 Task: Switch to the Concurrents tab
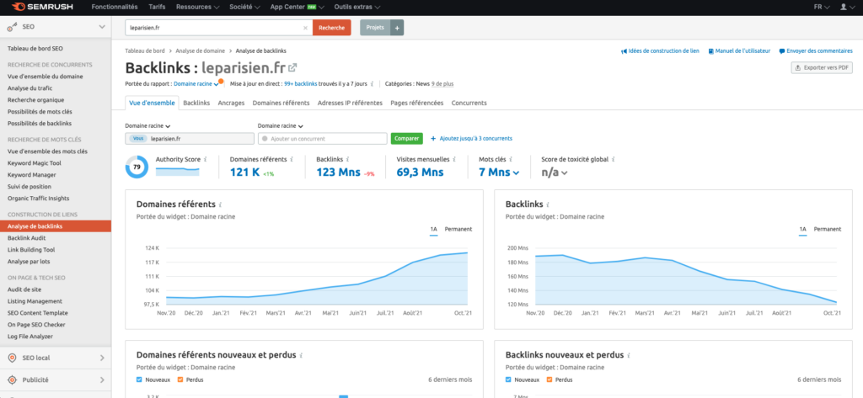(469, 103)
